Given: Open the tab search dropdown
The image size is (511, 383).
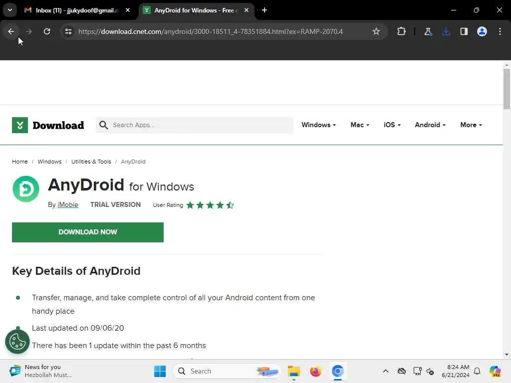Looking at the screenshot, I should click(x=10, y=10).
